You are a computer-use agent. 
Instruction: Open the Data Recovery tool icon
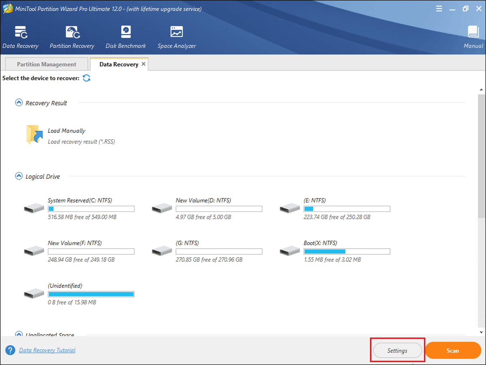click(x=20, y=32)
